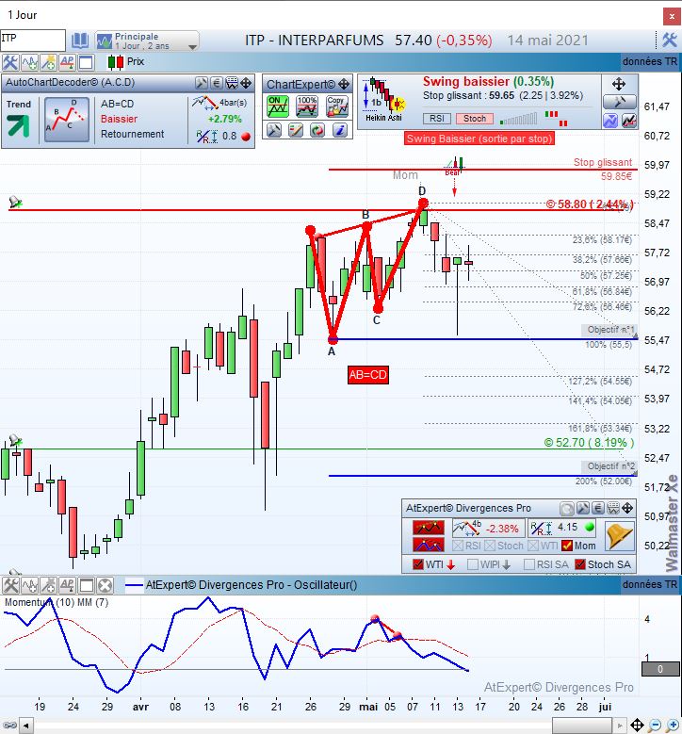Select the ABCD pattern thumbnail button
Image resolution: width=682 pixels, height=734 pixels.
click(67, 120)
